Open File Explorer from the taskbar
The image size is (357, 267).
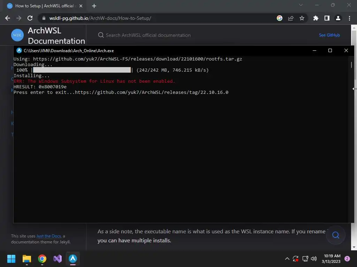click(x=27, y=259)
